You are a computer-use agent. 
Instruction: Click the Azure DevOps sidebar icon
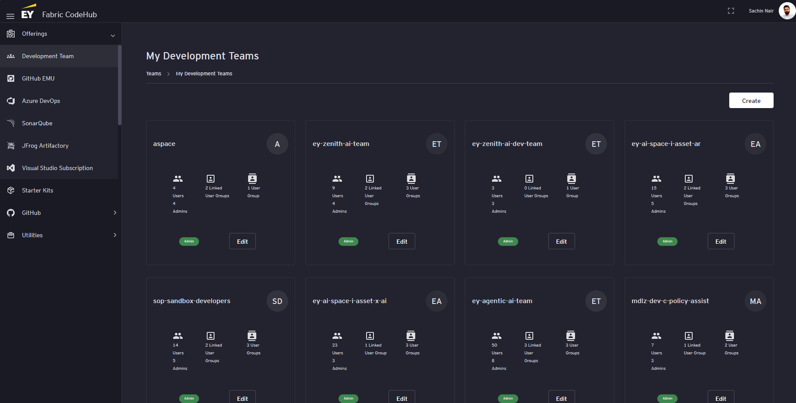(x=11, y=101)
